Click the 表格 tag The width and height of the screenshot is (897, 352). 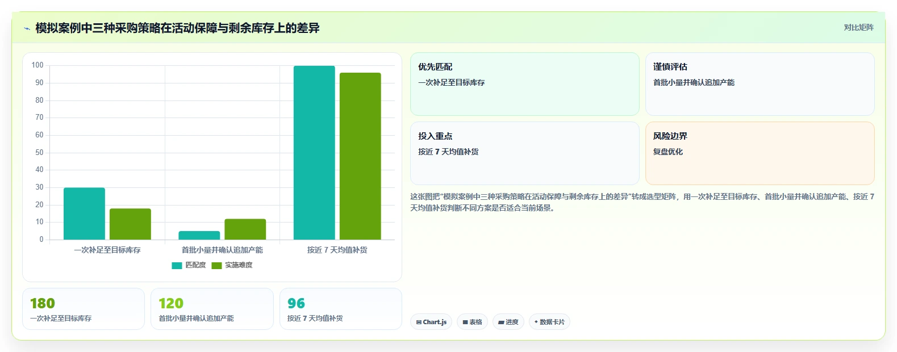pyautogui.click(x=472, y=322)
